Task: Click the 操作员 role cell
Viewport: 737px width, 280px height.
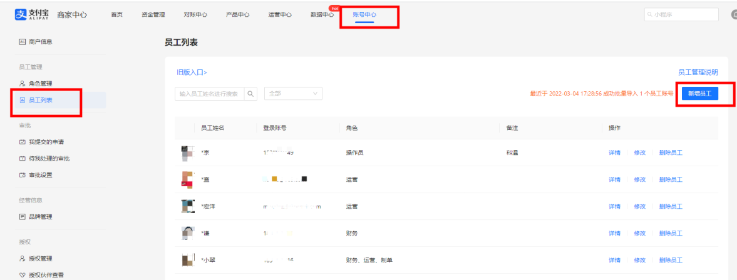Action: tap(354, 152)
